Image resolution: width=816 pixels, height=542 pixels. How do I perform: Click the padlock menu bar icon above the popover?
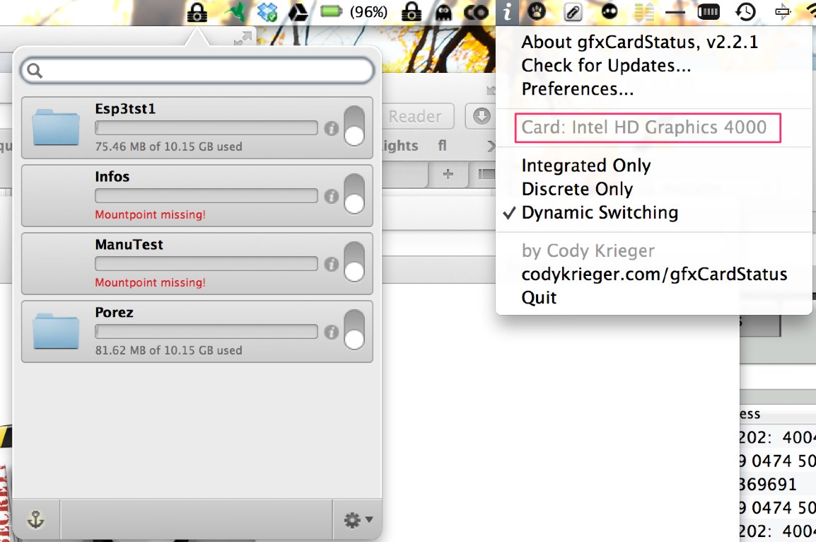click(197, 12)
